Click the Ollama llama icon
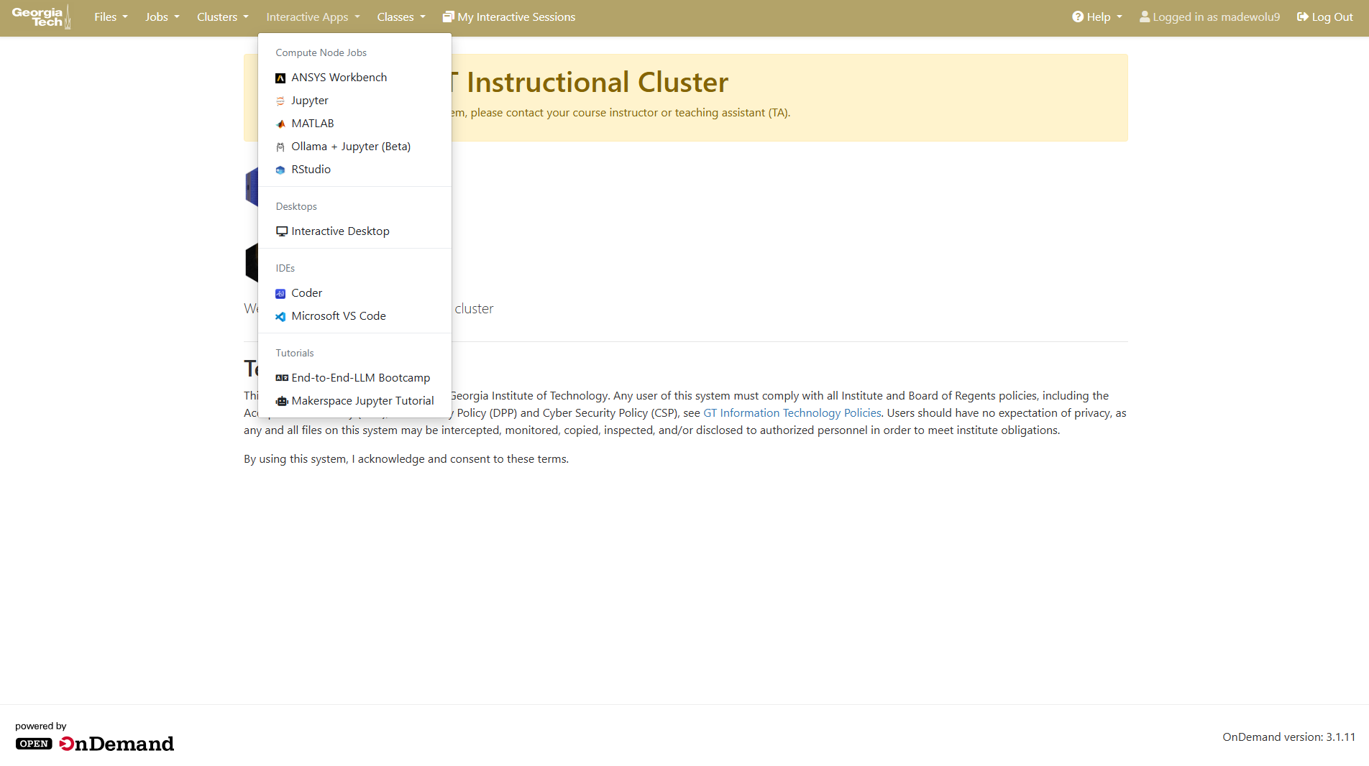Image resolution: width=1369 pixels, height=766 pixels. pyautogui.click(x=280, y=147)
